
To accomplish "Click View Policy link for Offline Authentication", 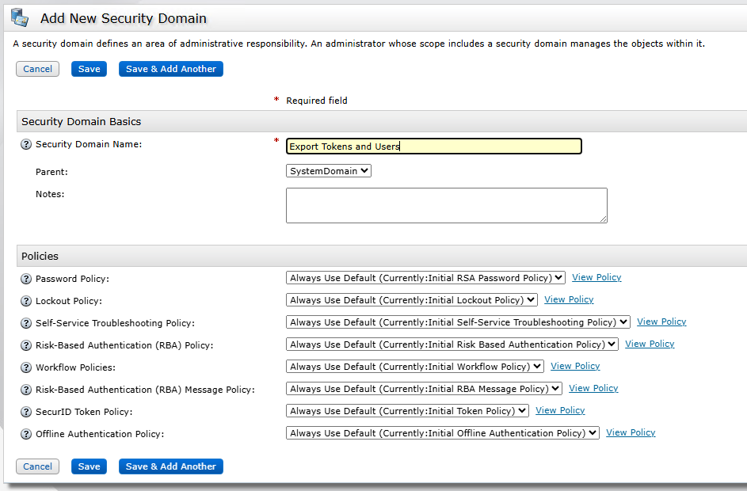I will pos(631,433).
